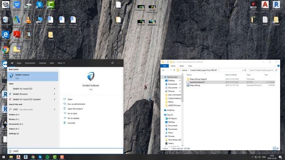Open Skype desktop shortcut
285x160 pixels.
point(39,5)
